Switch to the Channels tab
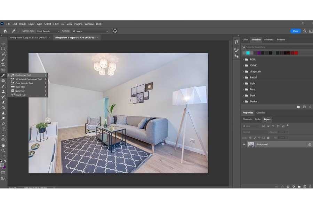This screenshot has height=209, width=313. coord(247,119)
